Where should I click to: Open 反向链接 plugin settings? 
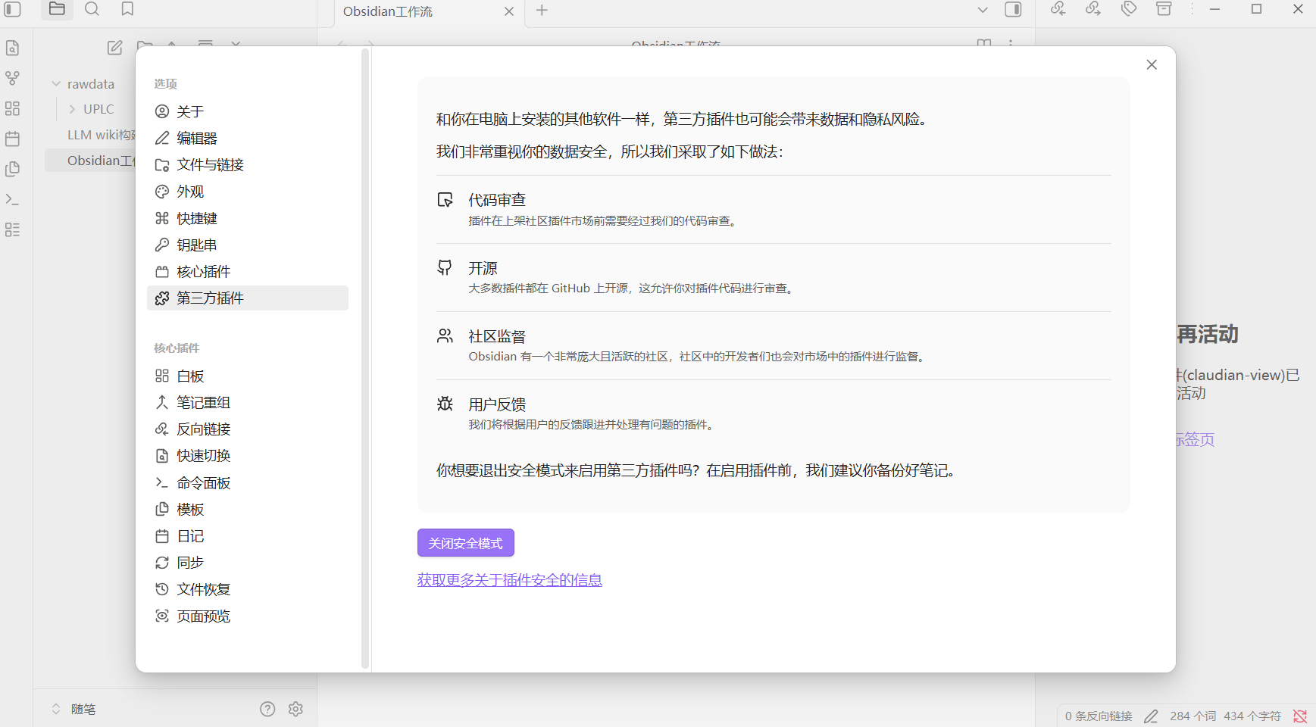click(x=248, y=429)
